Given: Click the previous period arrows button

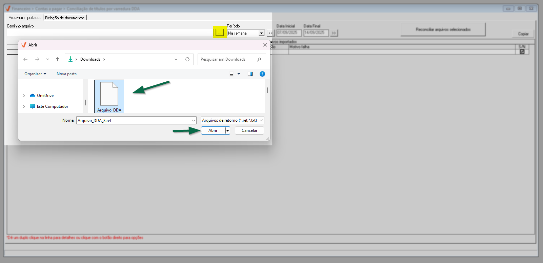Looking at the screenshot, I should coord(270,33).
